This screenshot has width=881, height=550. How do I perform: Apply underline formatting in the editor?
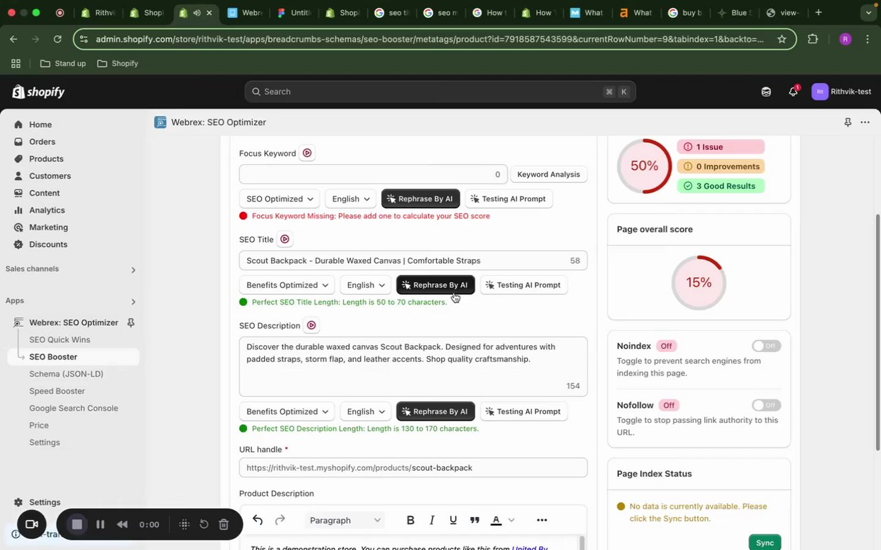click(453, 520)
